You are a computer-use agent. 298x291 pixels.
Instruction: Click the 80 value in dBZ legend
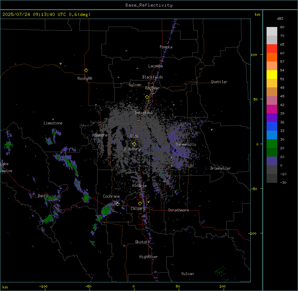(282, 27)
